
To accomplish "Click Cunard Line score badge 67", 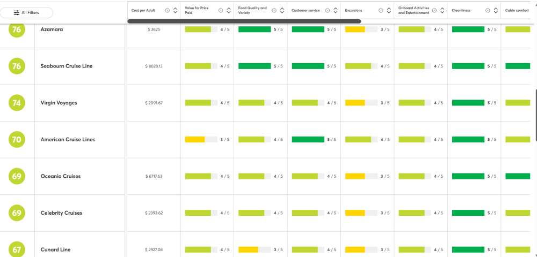I will pos(17,250).
